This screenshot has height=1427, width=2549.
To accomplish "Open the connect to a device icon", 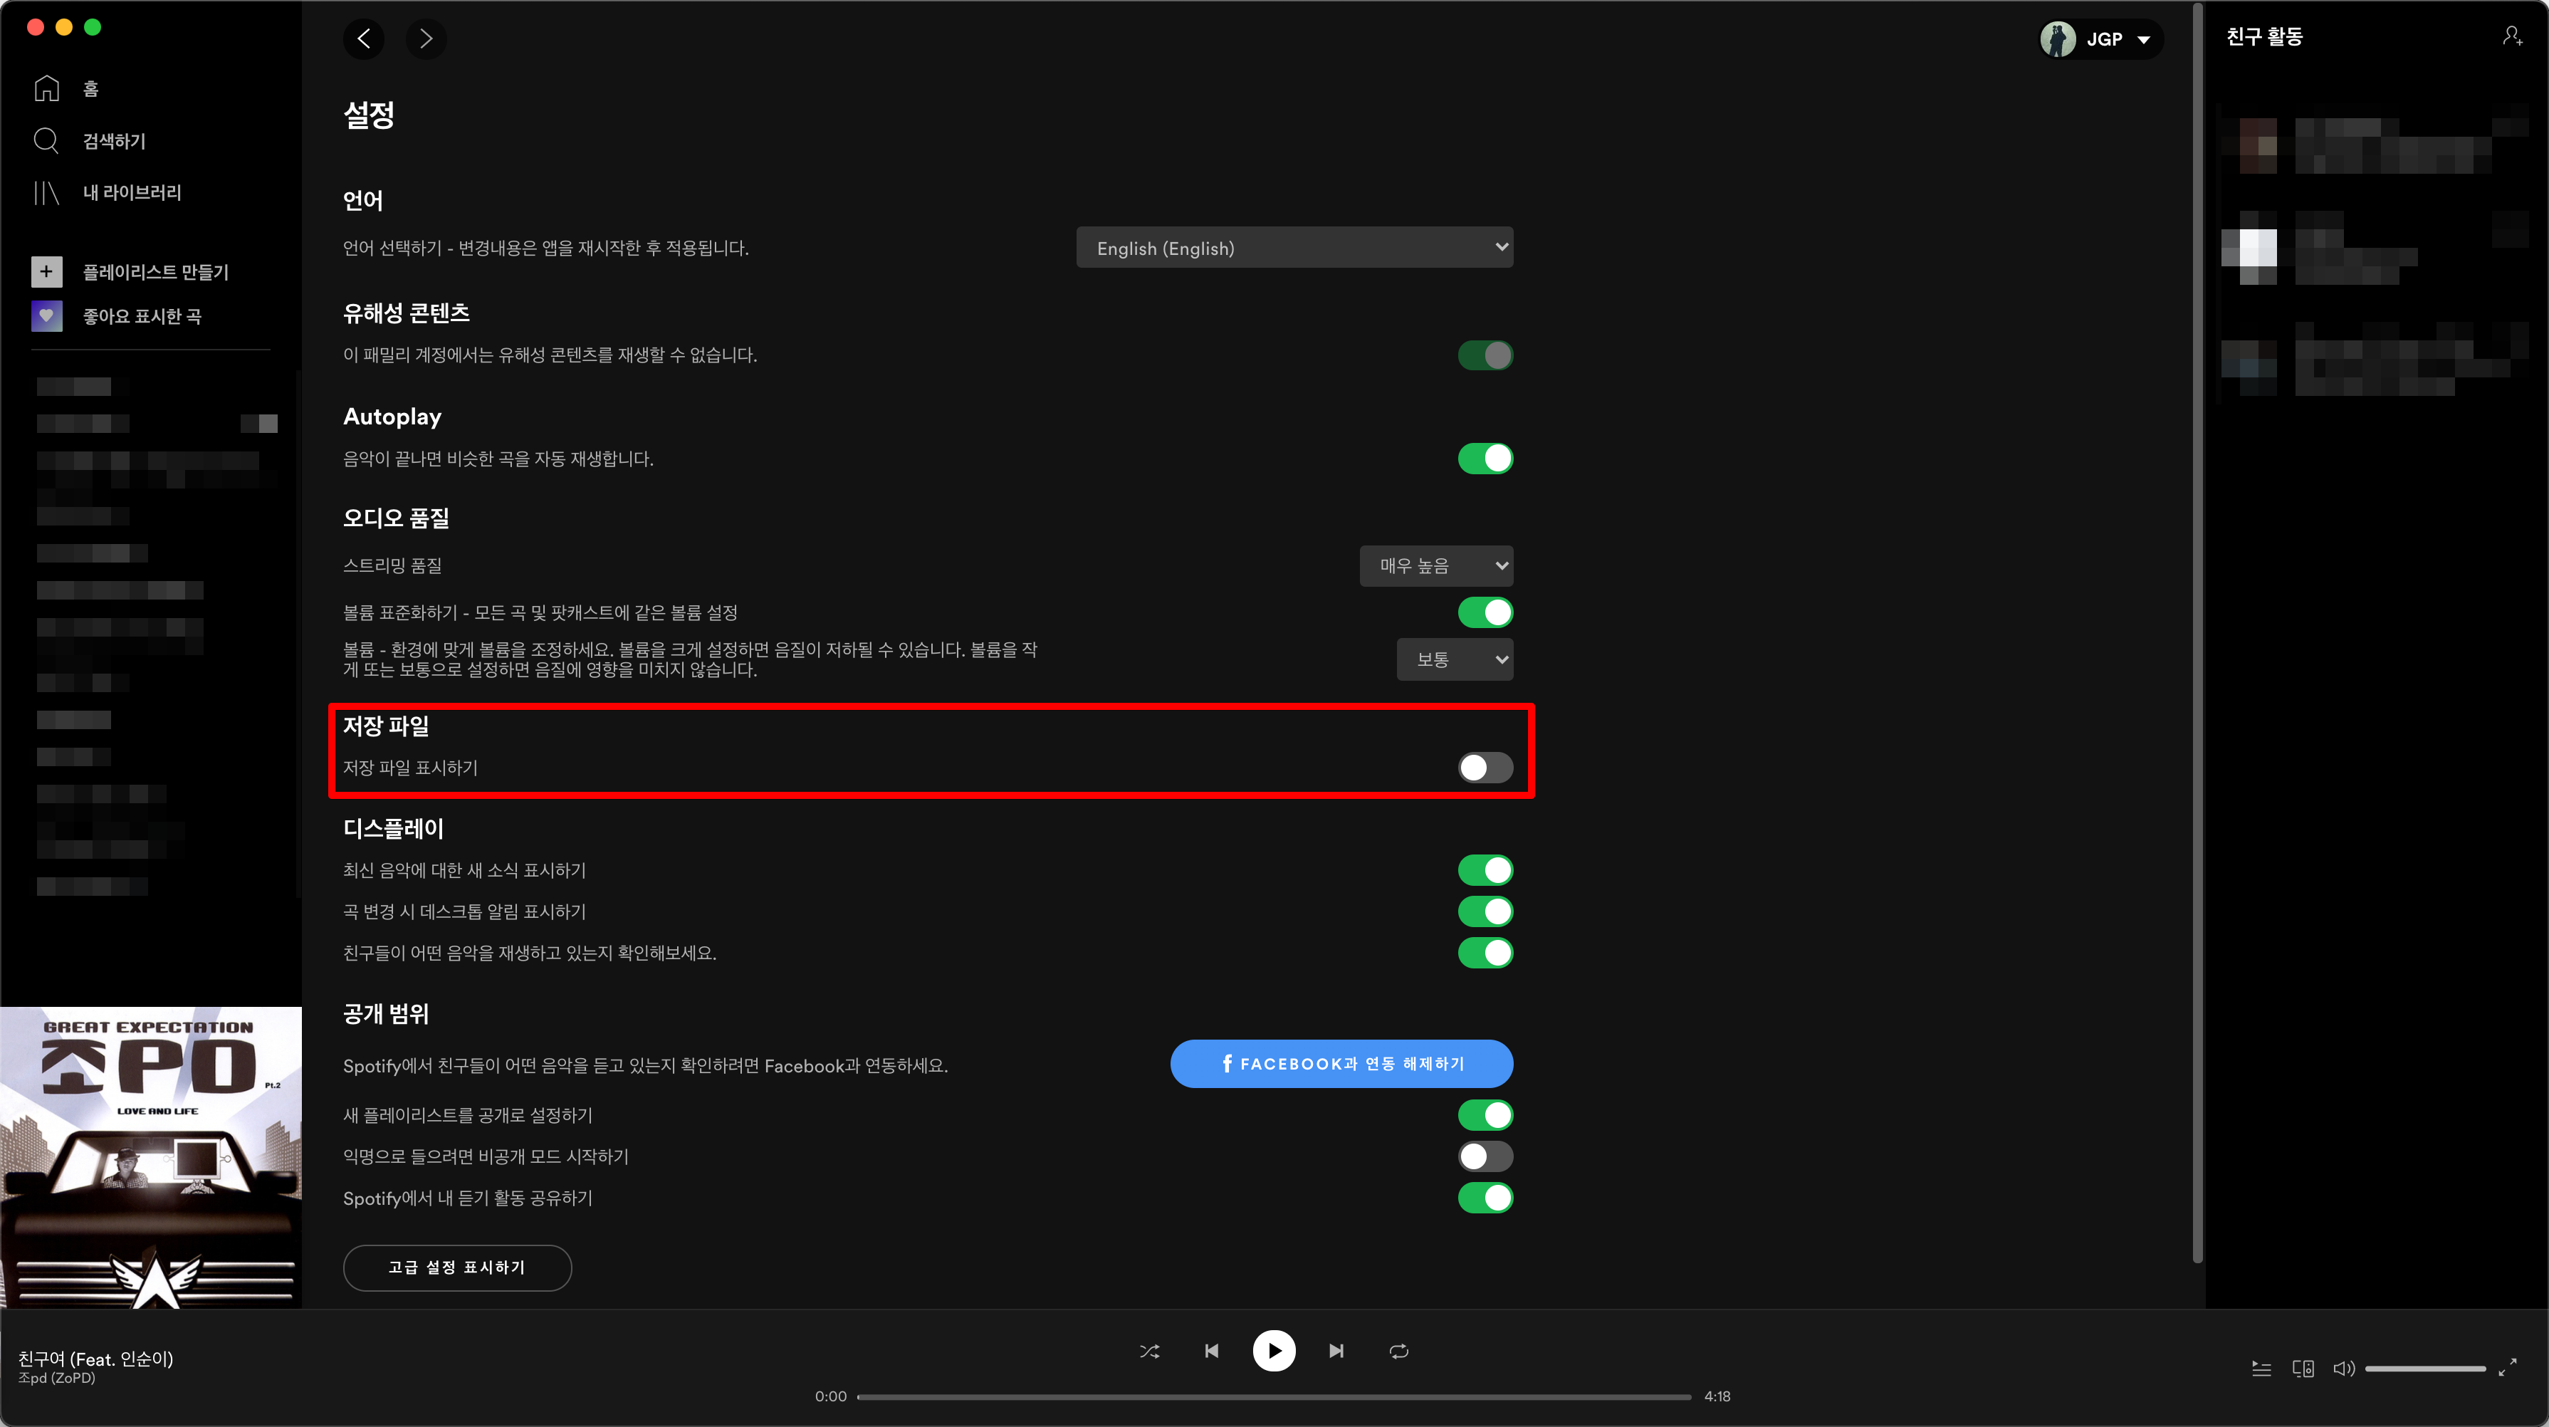I will click(x=2303, y=1369).
